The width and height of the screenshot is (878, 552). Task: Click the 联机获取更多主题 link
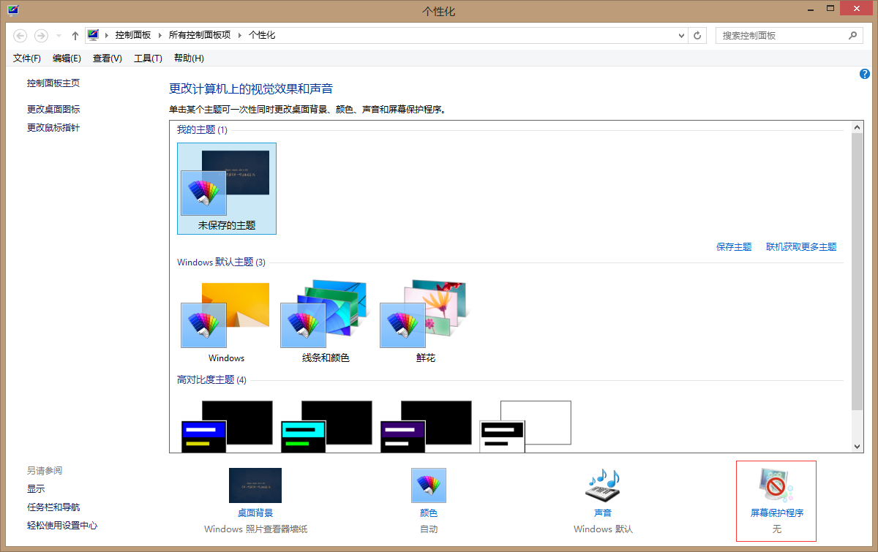[x=801, y=247]
